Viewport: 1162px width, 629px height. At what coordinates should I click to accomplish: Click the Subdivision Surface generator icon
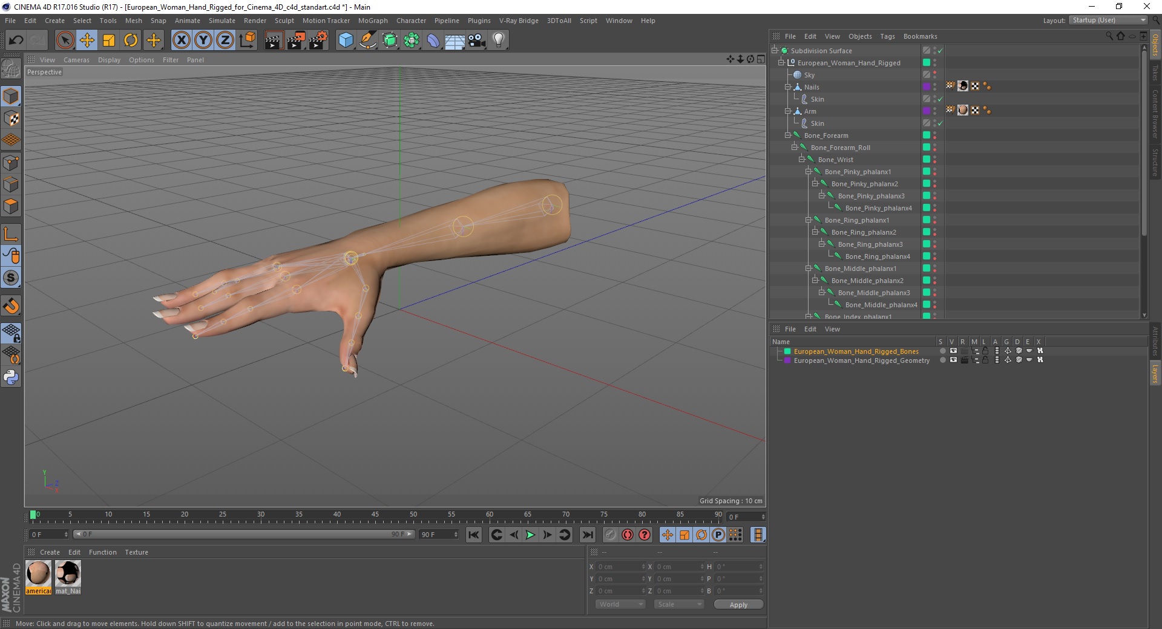pos(390,41)
